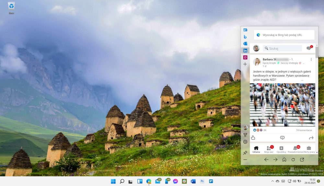Open Trello on the taskbar

(211, 181)
